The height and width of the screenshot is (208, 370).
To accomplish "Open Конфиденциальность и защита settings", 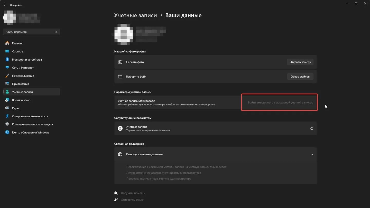I will pos(31,124).
